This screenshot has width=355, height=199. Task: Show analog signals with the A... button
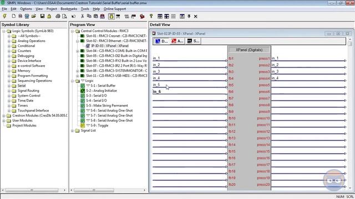point(177,41)
